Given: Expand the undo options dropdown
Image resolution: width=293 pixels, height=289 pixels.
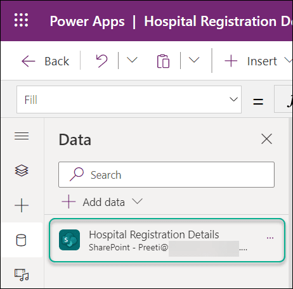Looking at the screenshot, I should coord(132,60).
